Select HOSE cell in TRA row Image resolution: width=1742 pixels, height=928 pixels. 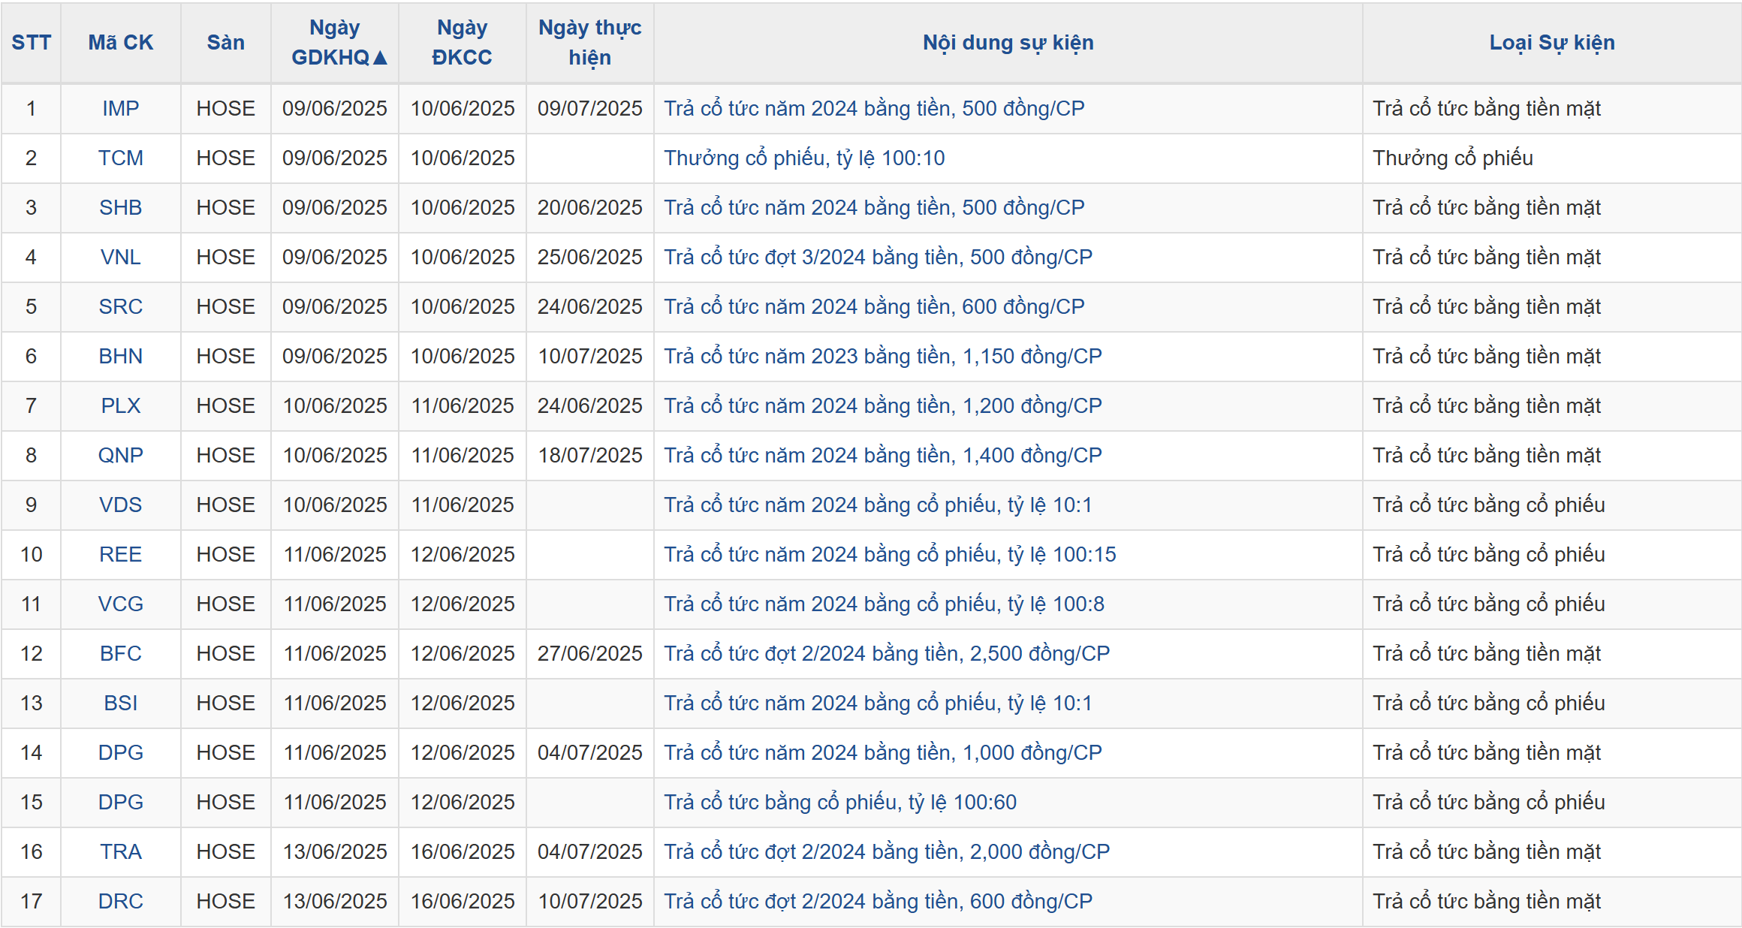point(225,851)
